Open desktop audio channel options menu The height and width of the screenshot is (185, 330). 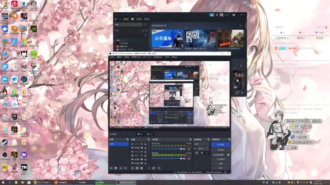[x=189, y=159]
